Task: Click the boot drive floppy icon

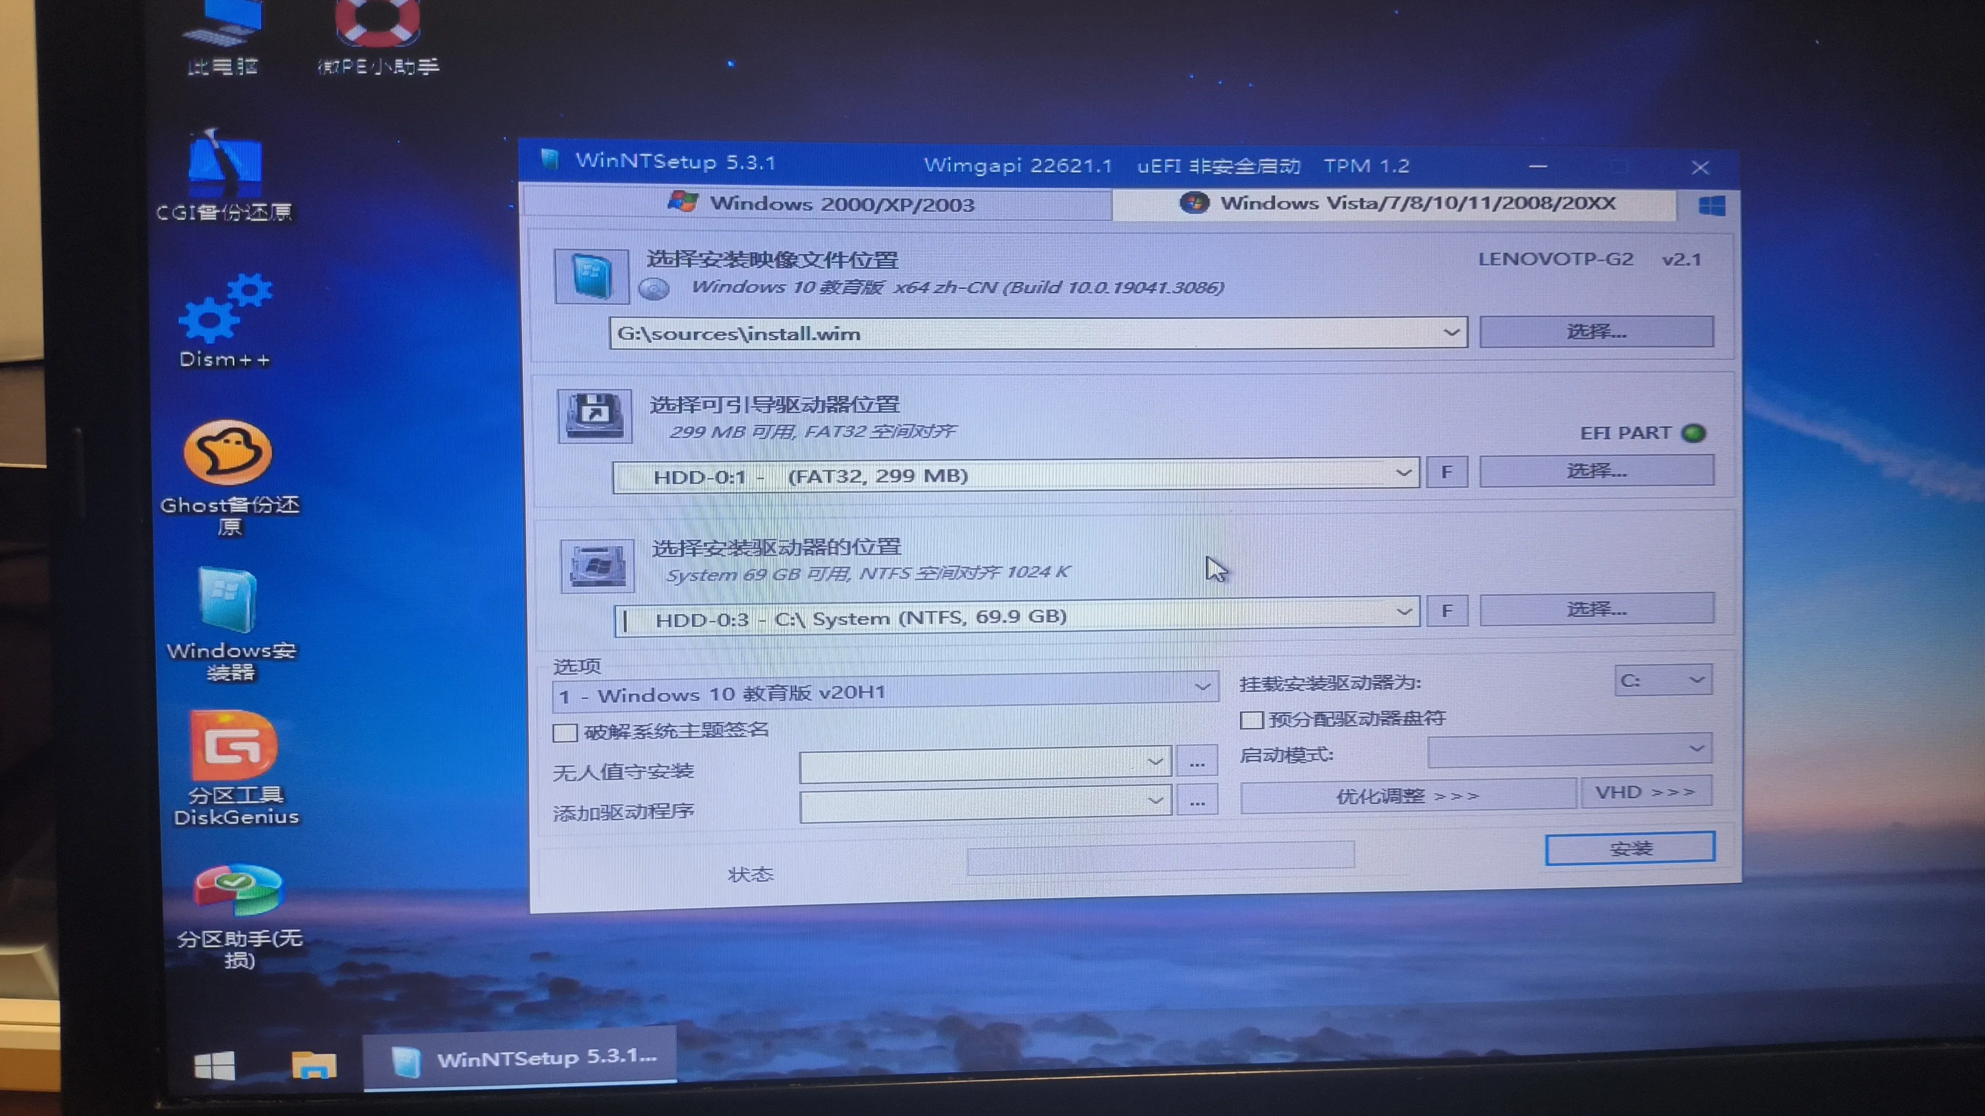Action: click(594, 416)
